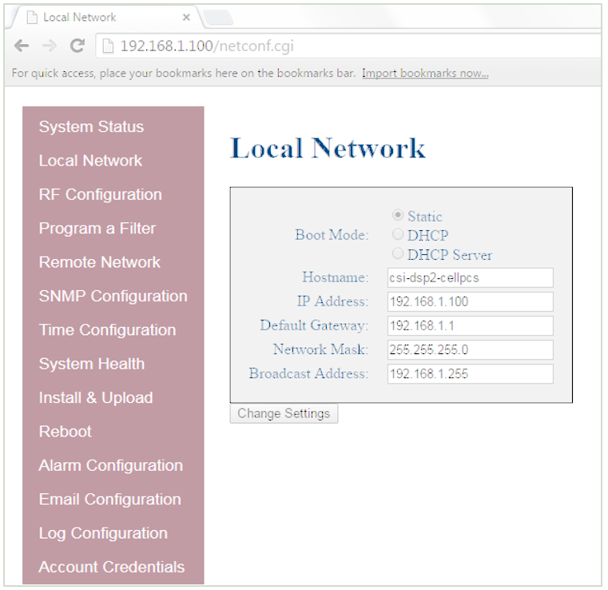Open SNMP Configuration
Image resolution: width=608 pixels, height=590 pixels.
pos(113,296)
